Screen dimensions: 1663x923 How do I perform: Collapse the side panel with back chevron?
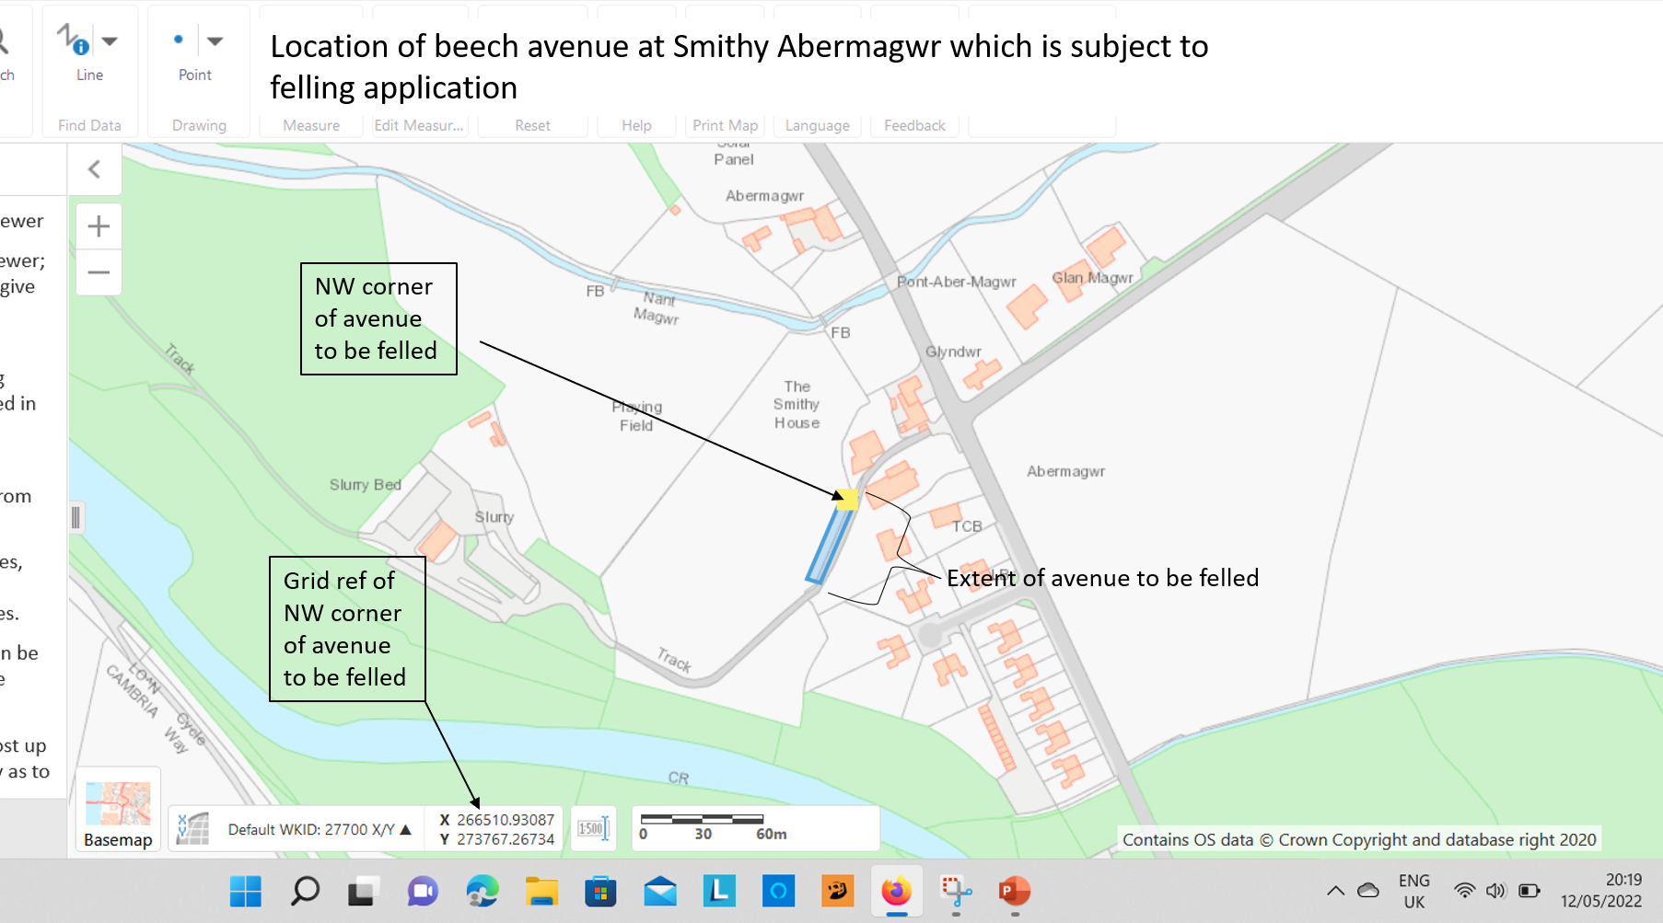(94, 169)
